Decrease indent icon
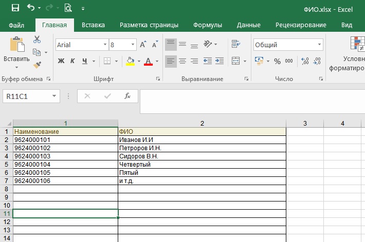 pos(207,61)
